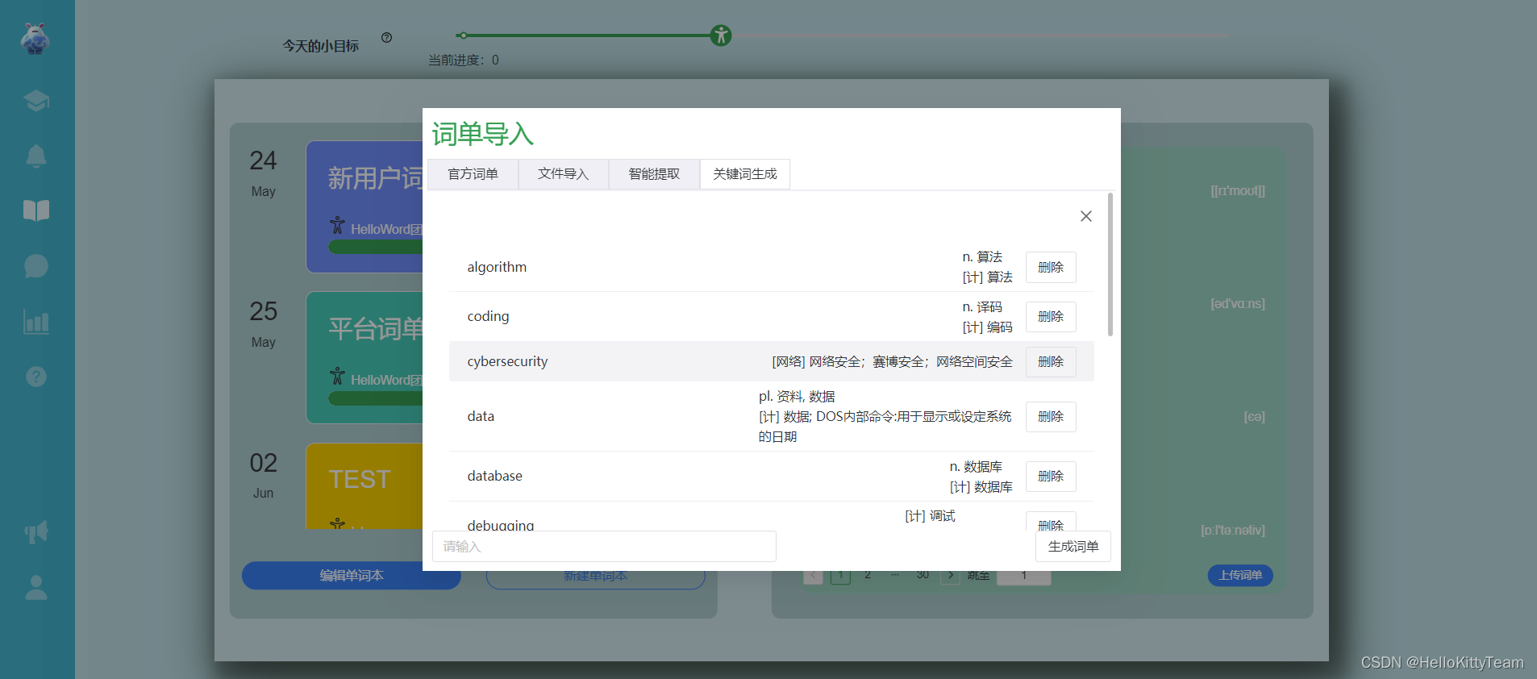Delete the cybersecurity word entry

1051,361
